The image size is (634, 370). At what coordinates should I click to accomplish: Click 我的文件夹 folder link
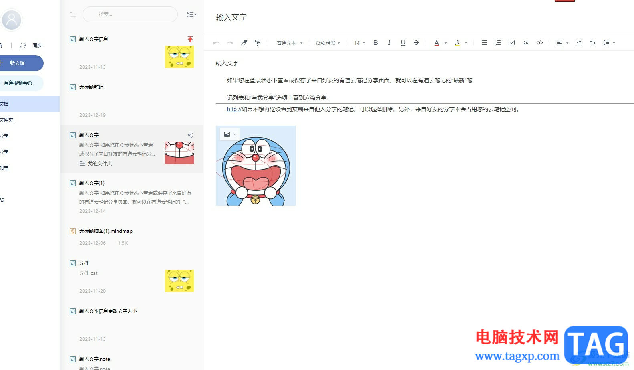pos(100,164)
